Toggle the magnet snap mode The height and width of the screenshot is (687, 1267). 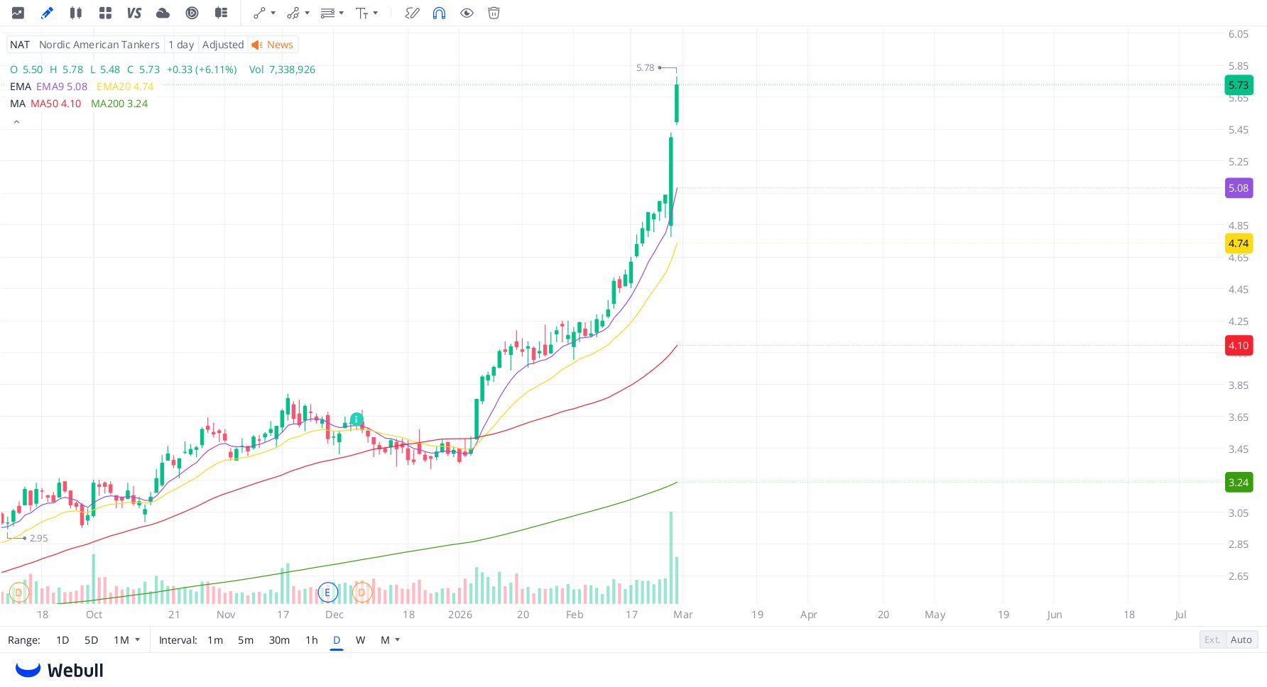[x=439, y=13]
